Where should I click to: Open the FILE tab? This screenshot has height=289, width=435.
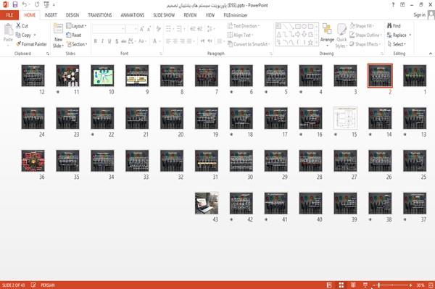pos(9,15)
